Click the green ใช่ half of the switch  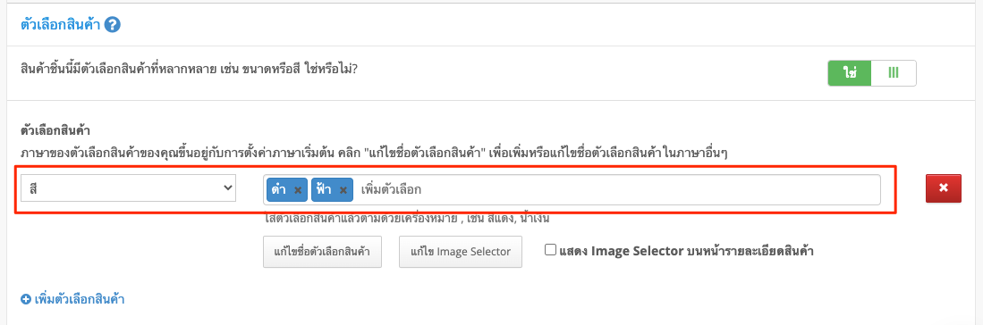[x=850, y=72]
